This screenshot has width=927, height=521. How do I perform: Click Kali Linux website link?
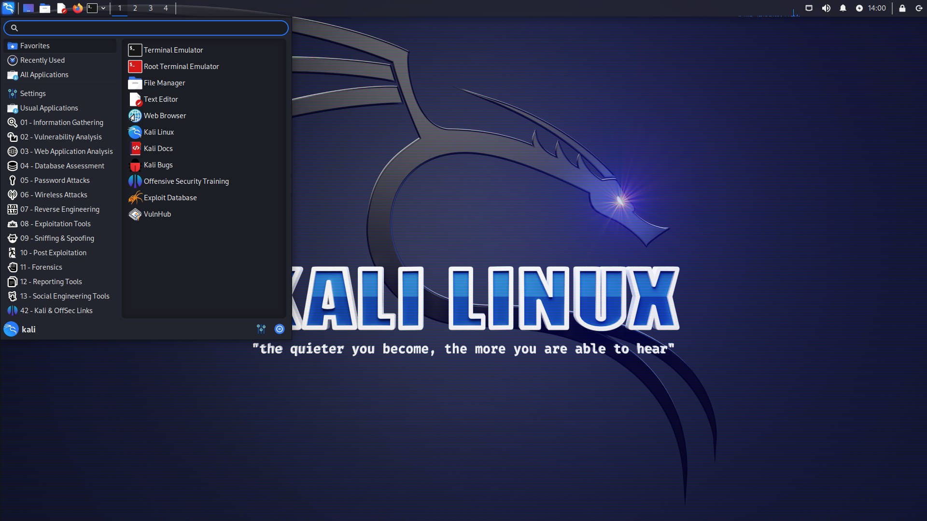(158, 132)
